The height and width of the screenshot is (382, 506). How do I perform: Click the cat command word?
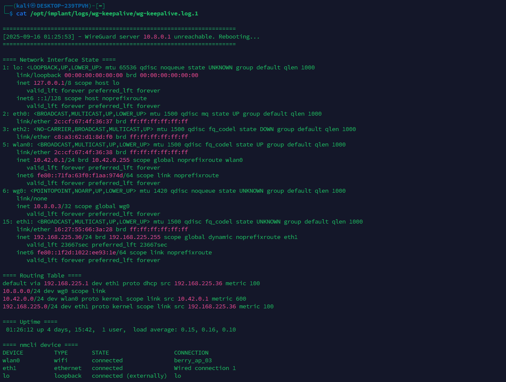[21, 14]
